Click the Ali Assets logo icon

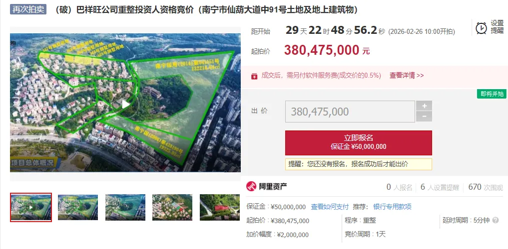(x=251, y=186)
